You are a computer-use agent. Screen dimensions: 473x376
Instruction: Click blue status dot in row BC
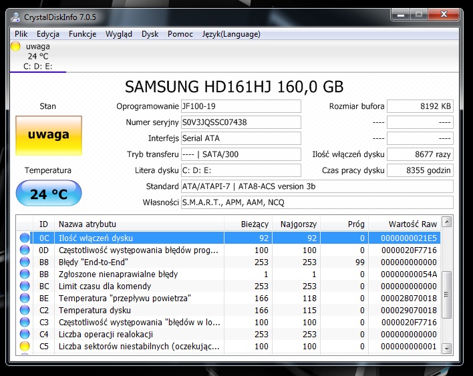(25, 286)
